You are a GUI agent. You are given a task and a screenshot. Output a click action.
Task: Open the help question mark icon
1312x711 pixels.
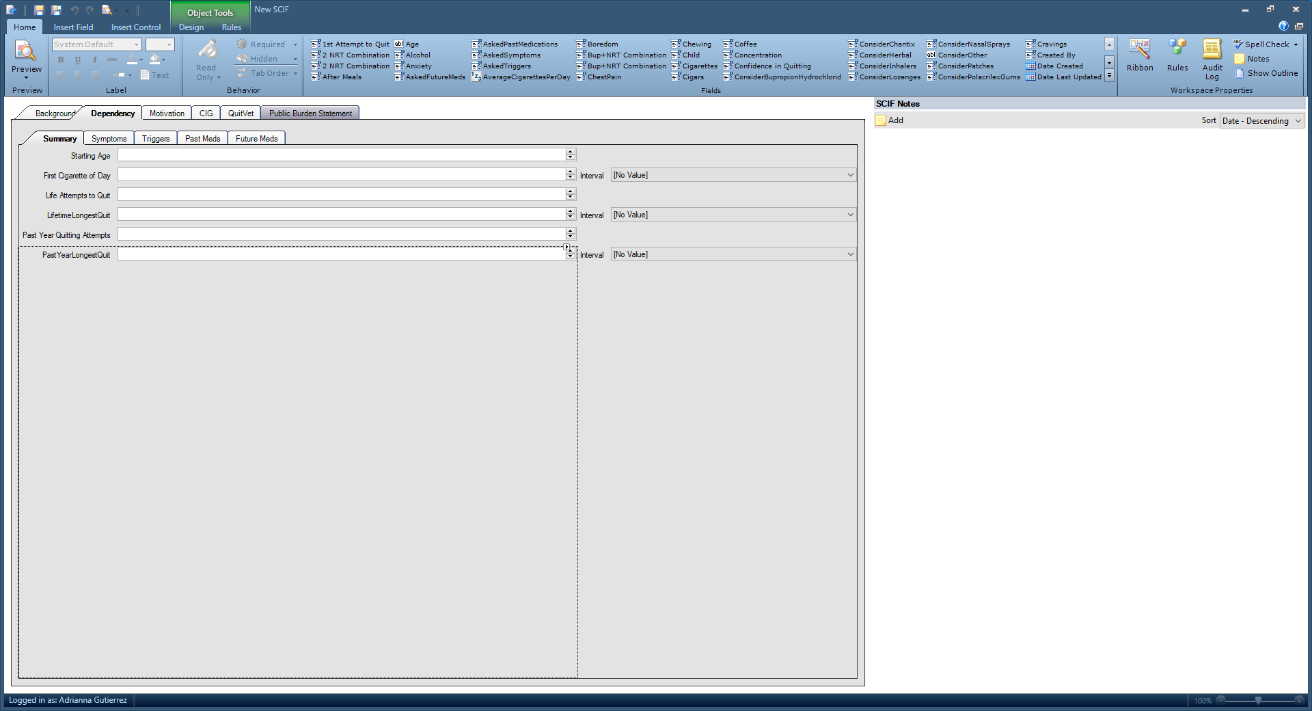pyautogui.click(x=1283, y=26)
